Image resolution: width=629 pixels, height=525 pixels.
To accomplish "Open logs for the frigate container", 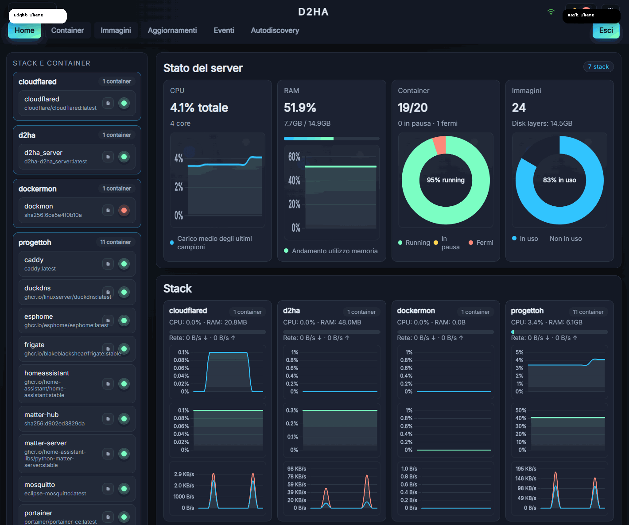I will tap(108, 348).
